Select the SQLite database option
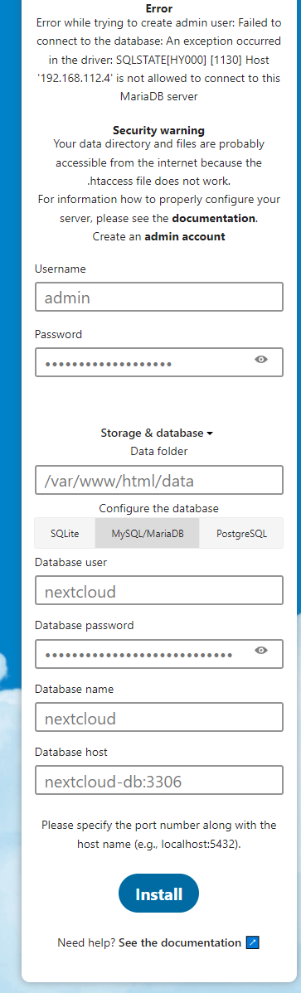Image resolution: width=301 pixels, height=993 pixels. (65, 533)
